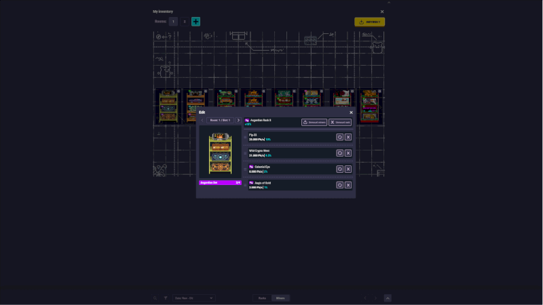
Task: Switch to the Miners tab
Action: point(280,298)
